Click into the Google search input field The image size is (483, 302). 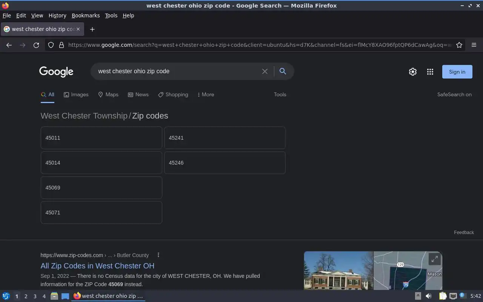click(177, 71)
